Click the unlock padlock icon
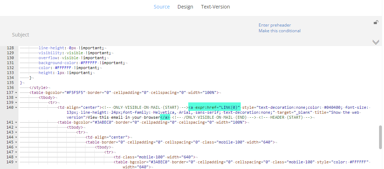Image resolution: width=384 pixels, height=169 pixels. pyautogui.click(x=376, y=23)
